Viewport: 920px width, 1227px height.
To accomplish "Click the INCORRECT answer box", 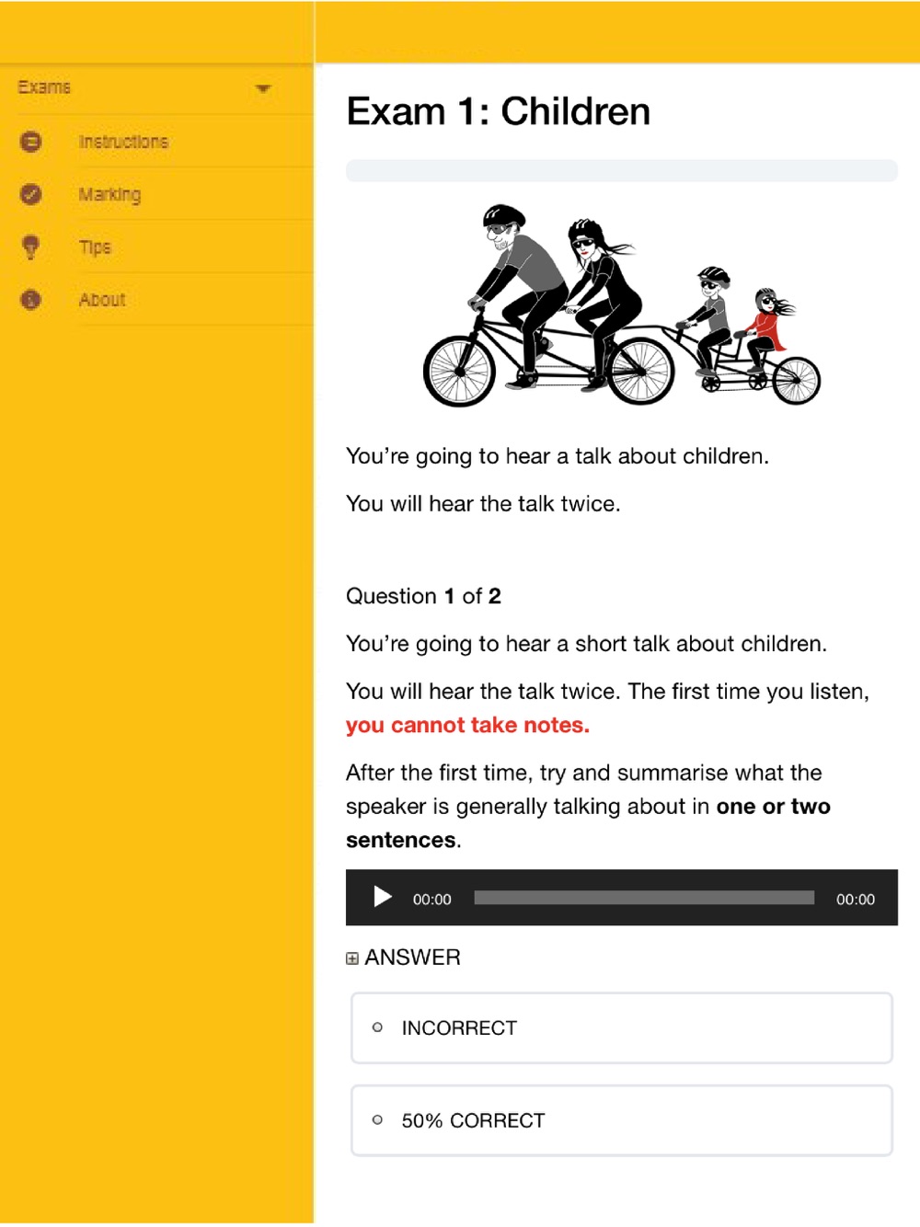I will pos(622,1027).
